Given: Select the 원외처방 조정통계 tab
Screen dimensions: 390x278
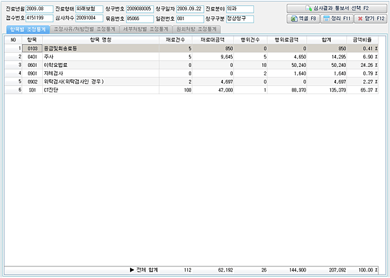Looking at the screenshot, I should (196, 29).
